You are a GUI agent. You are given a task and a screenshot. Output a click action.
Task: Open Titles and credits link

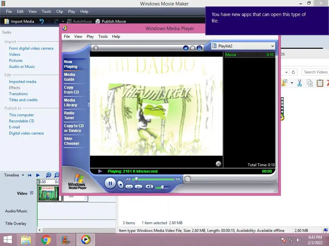23,100
